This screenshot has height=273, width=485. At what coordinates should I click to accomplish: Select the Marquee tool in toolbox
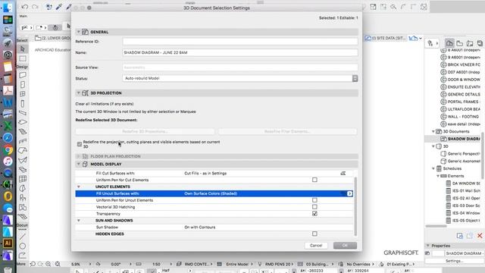coord(22,58)
